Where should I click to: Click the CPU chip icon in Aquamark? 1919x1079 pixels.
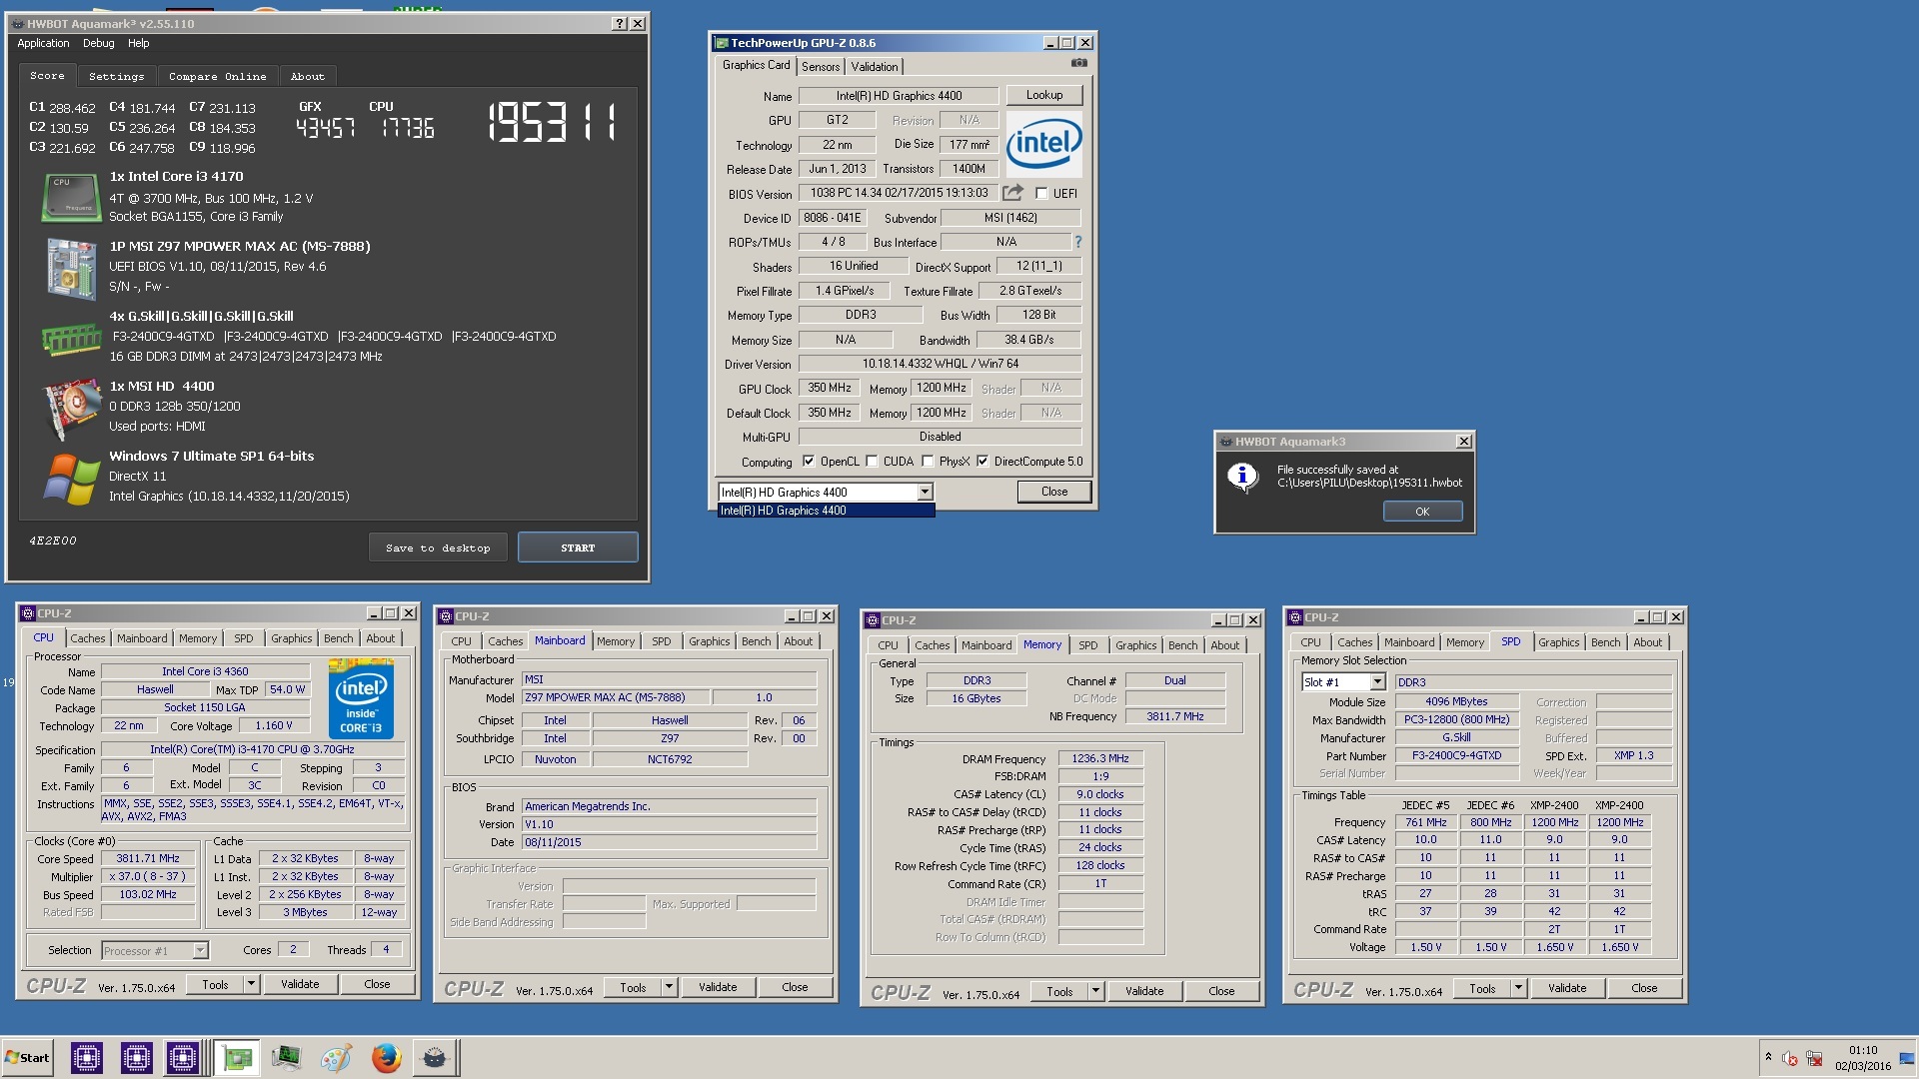(70, 197)
